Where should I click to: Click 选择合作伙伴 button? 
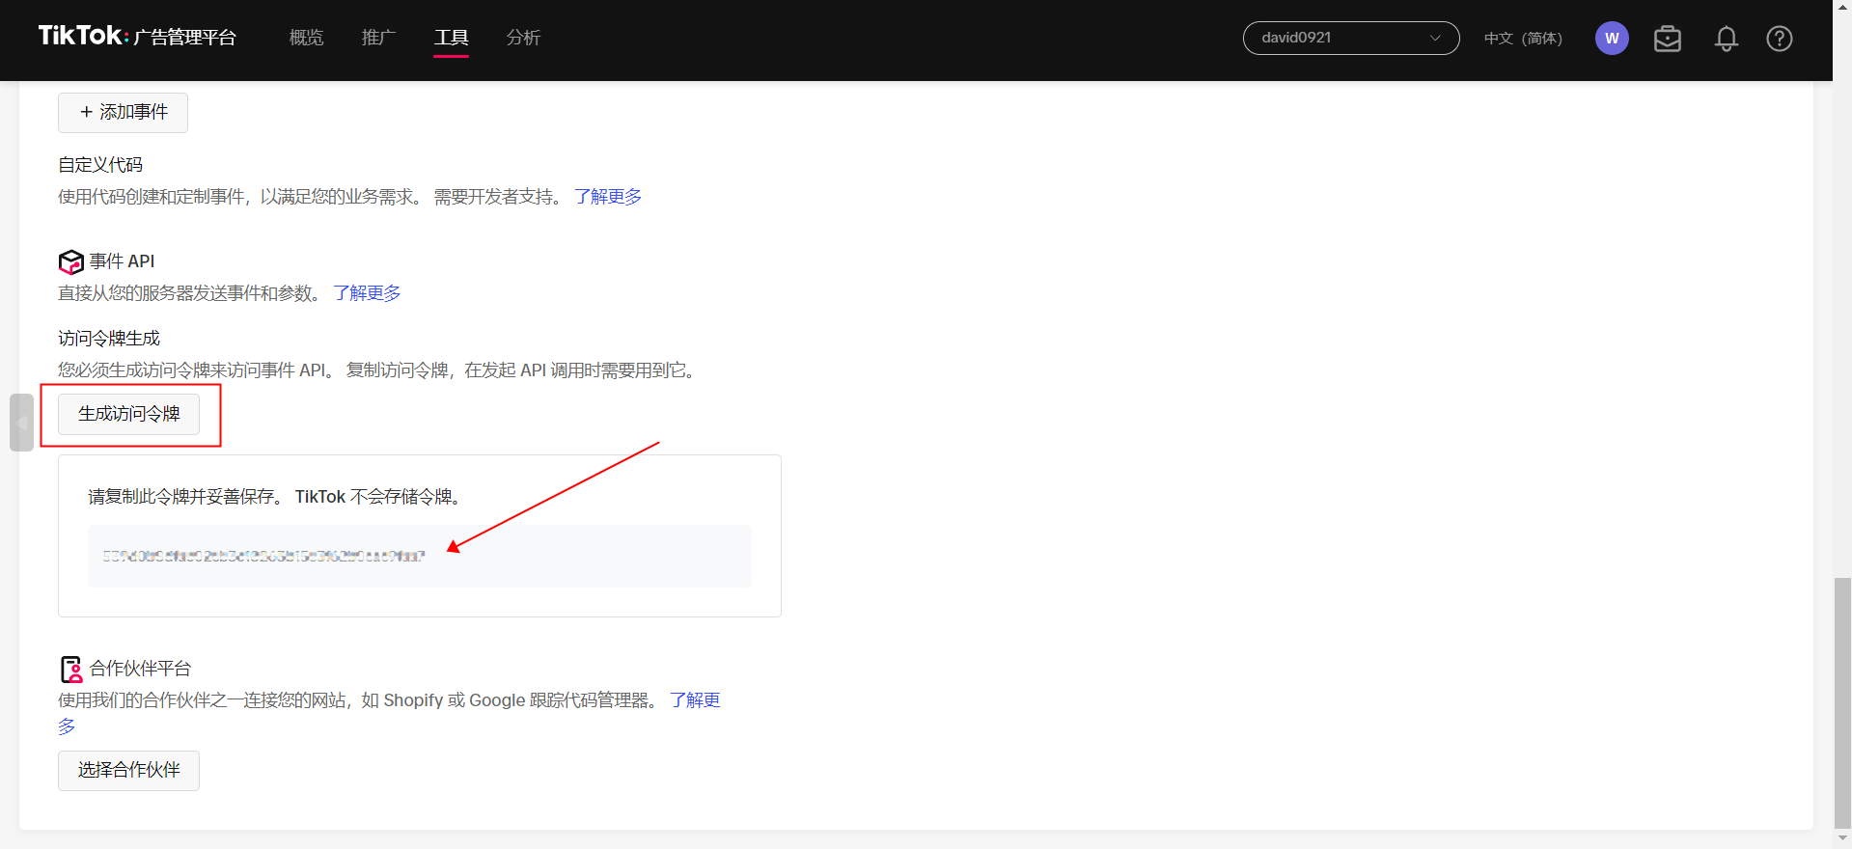[x=128, y=771]
